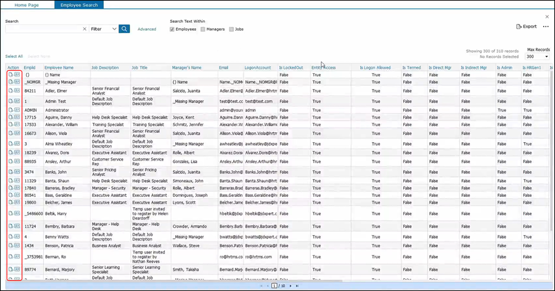Clear the search box with the X icon
Viewport: 555px width, 291px height.
click(x=84, y=29)
